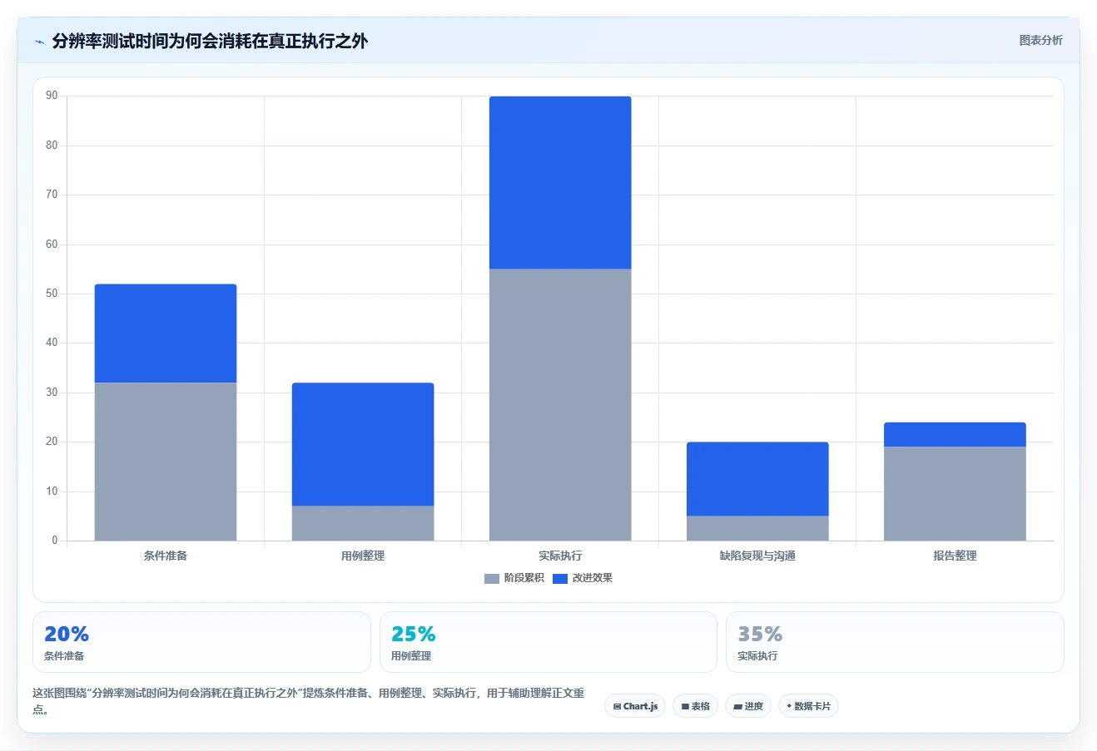Click the 阶段累积 legend label text
Viewport: 1097px width, 751px height.
[524, 578]
